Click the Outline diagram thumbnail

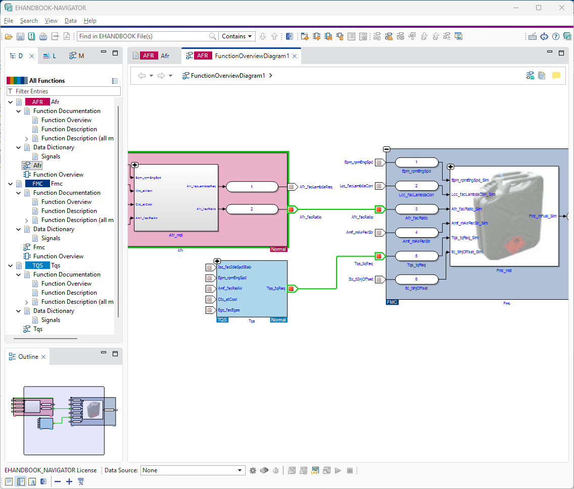click(x=64, y=420)
